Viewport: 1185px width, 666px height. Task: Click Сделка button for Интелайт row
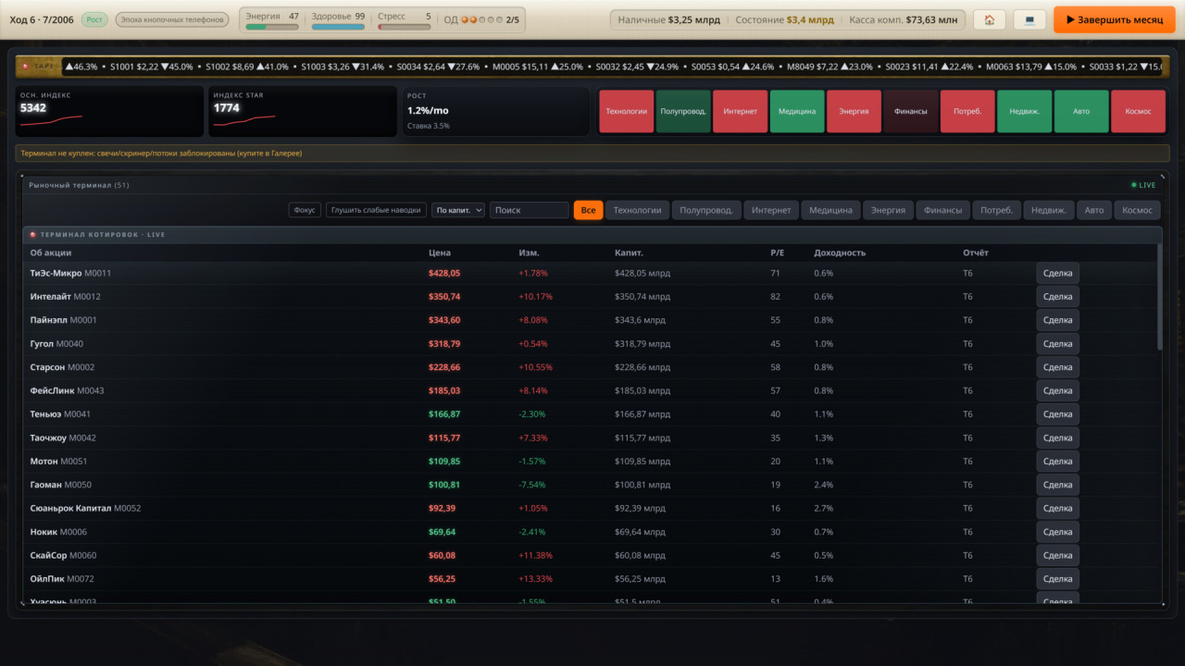tap(1057, 297)
